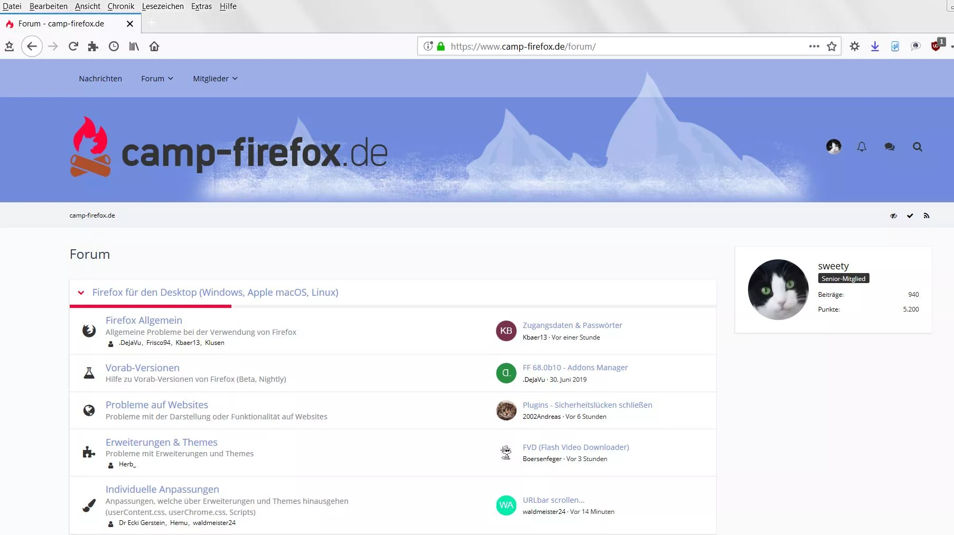The image size is (954, 535).
Task: Open the Firefox Allgemein forum
Action: click(144, 320)
